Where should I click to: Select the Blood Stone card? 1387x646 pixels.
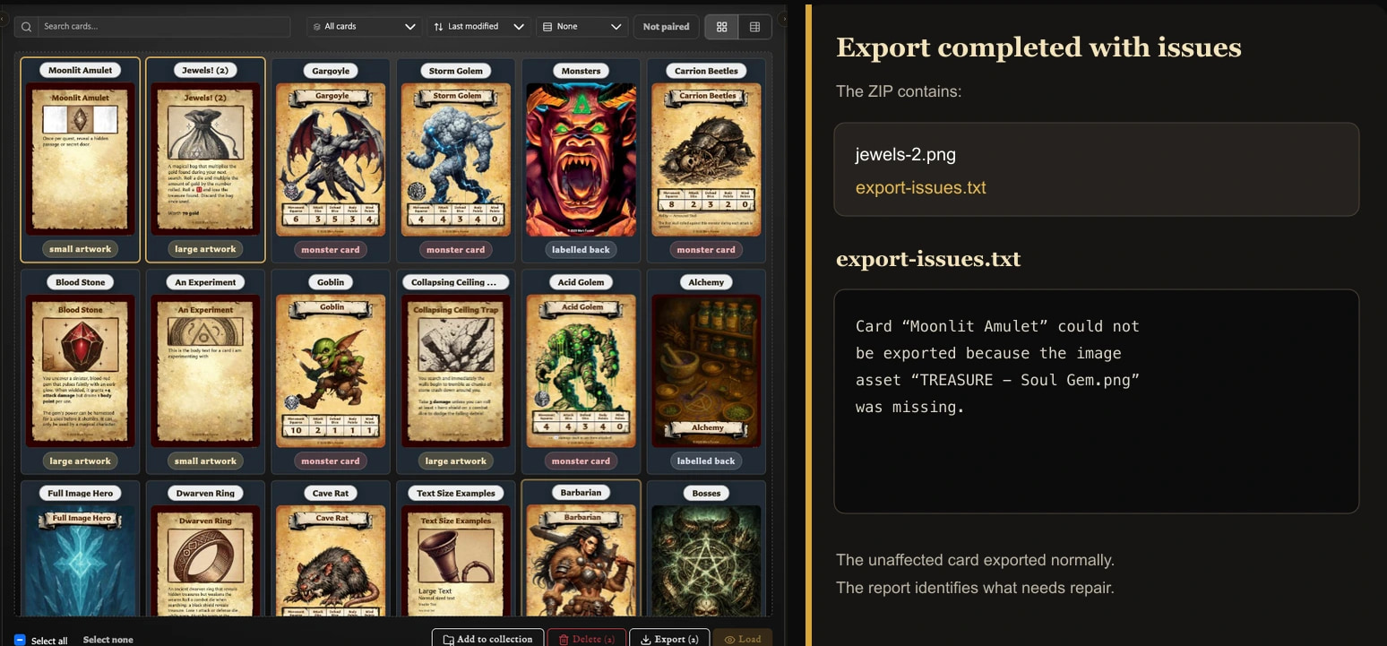[x=80, y=371]
